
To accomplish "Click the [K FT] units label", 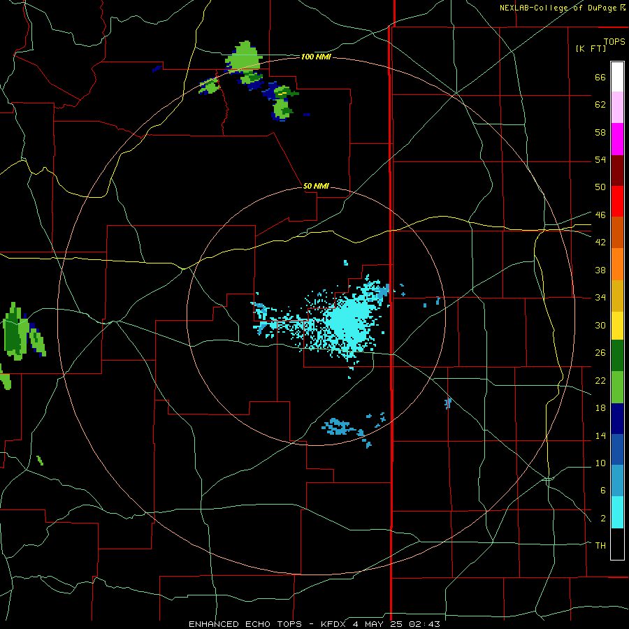I will click(x=591, y=48).
